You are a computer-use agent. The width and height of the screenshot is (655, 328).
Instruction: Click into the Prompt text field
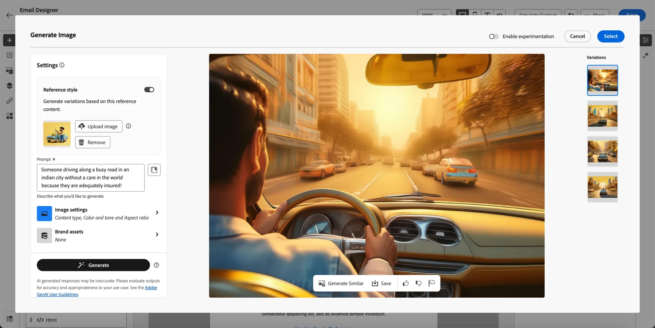[91, 178]
